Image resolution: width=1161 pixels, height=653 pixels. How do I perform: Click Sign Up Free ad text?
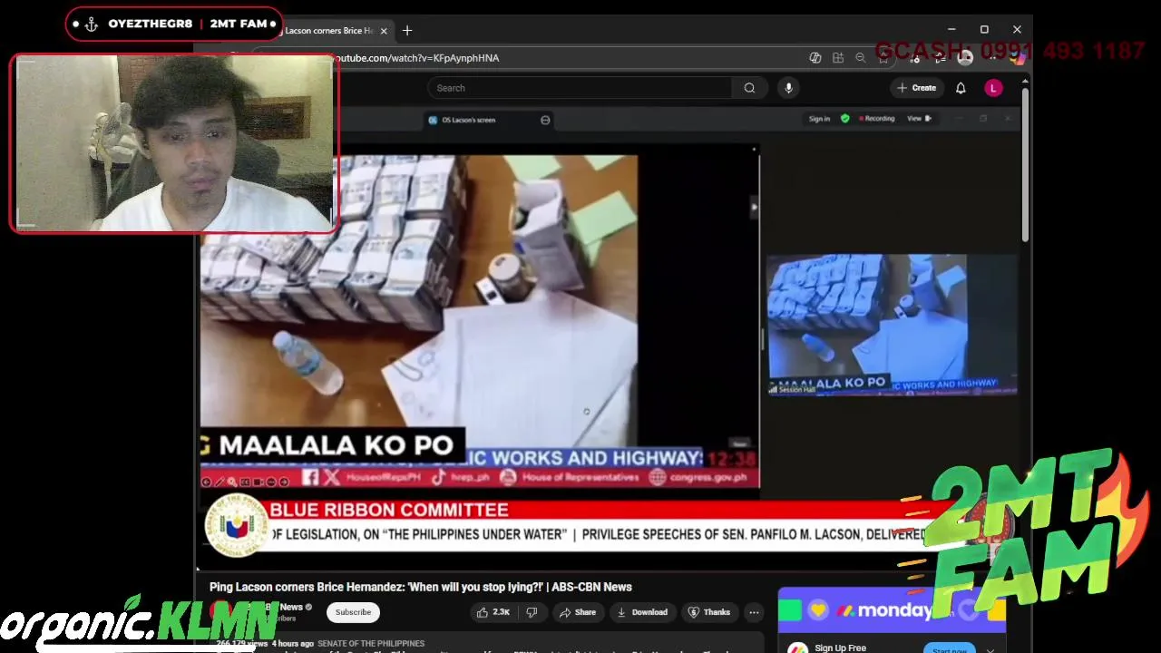tap(840, 648)
